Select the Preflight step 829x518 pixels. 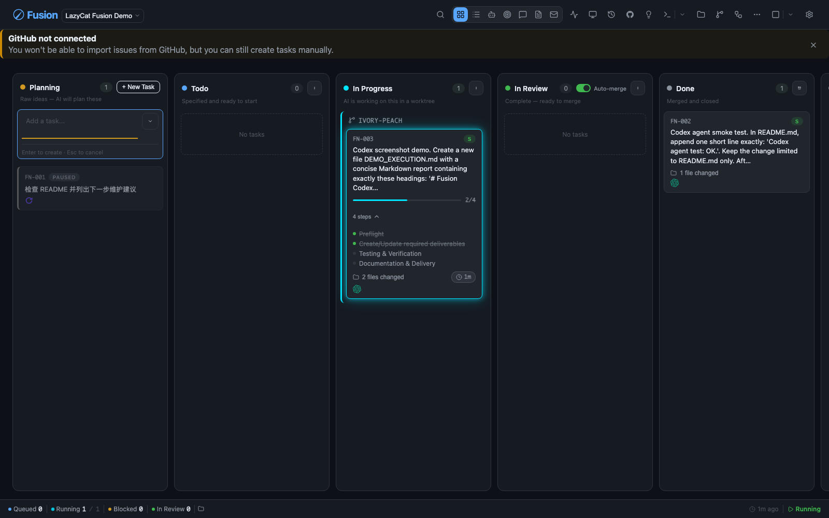click(x=371, y=234)
